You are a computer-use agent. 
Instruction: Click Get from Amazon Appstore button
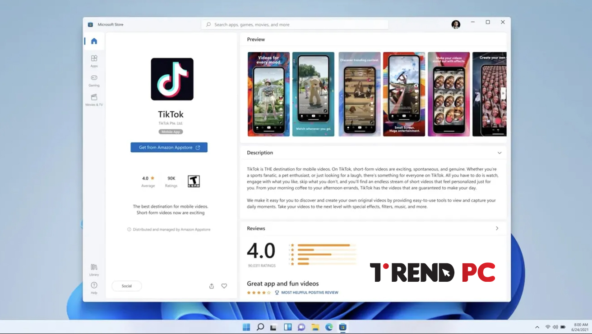pos(169,147)
